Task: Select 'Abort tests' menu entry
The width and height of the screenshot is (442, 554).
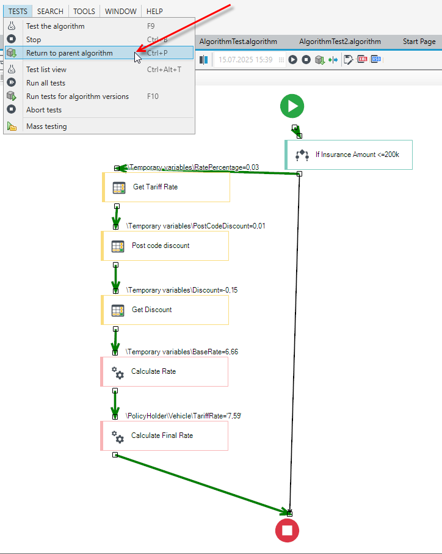Action: click(99, 110)
